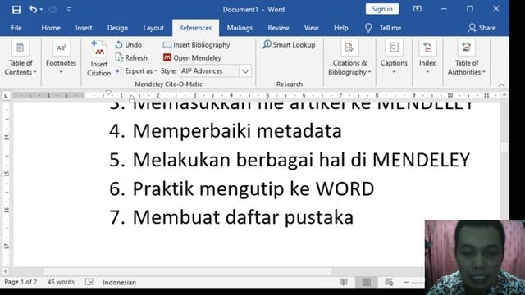Open the Review tab
This screenshot has width=525, height=295.
pos(278,28)
